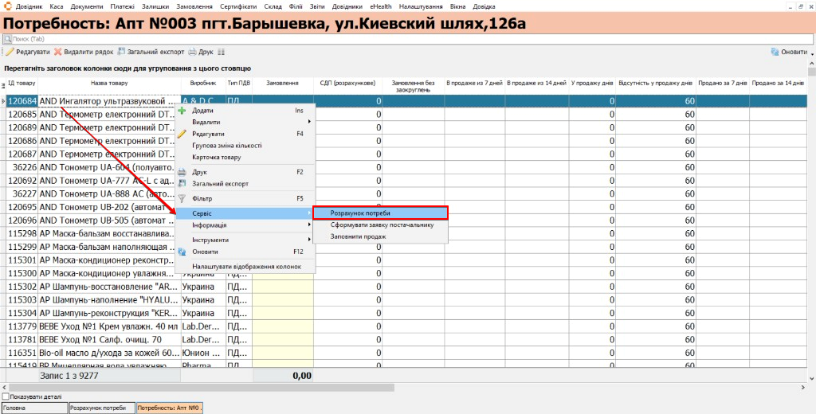Click the pencil icon beside Редагувати in toolbar
Screen dimensions: 816x414
[x=10, y=52]
